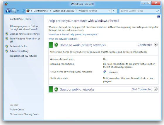
Task: Open Action Center under See also
Action: (x=17, y=109)
